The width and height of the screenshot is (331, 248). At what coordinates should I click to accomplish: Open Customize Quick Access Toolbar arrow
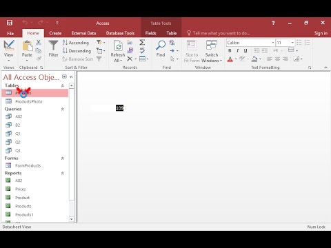tap(57, 23)
